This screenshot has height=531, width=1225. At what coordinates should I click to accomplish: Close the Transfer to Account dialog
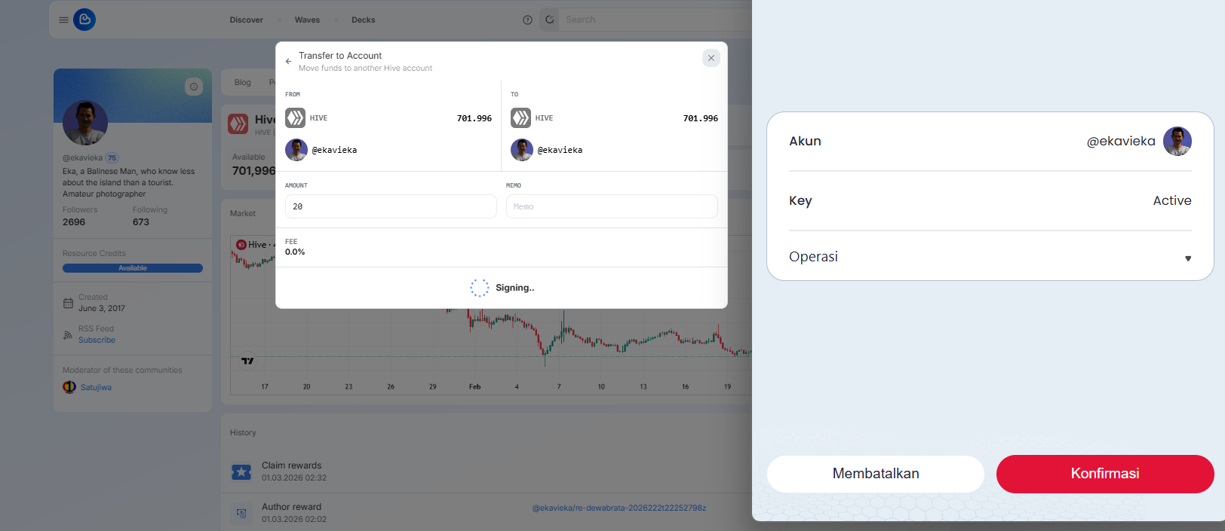pyautogui.click(x=711, y=58)
